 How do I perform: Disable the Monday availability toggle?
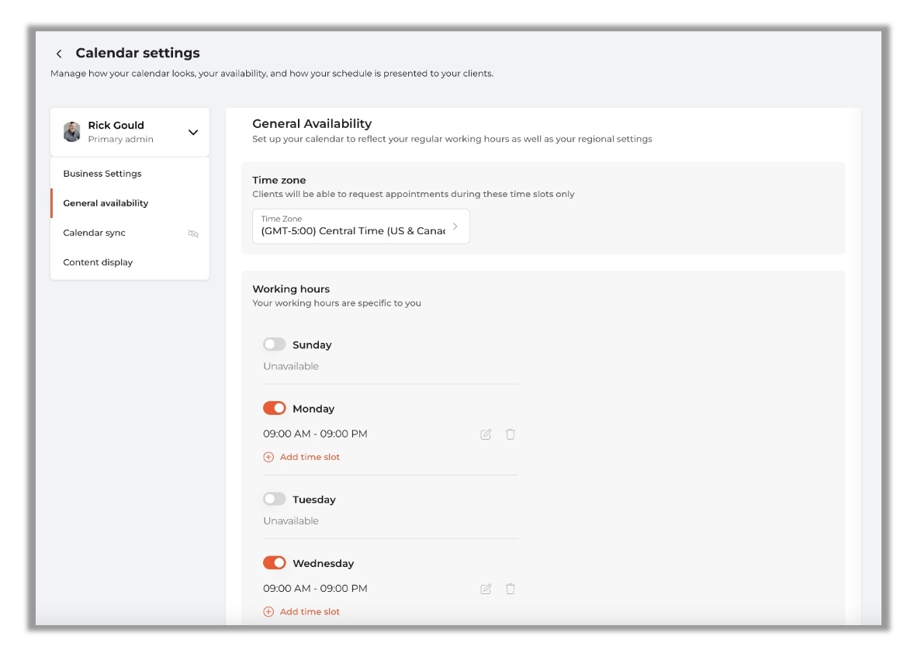275,408
